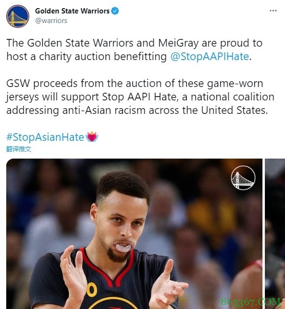
Task: Open the second partially visible photo
Action: pos(275,234)
